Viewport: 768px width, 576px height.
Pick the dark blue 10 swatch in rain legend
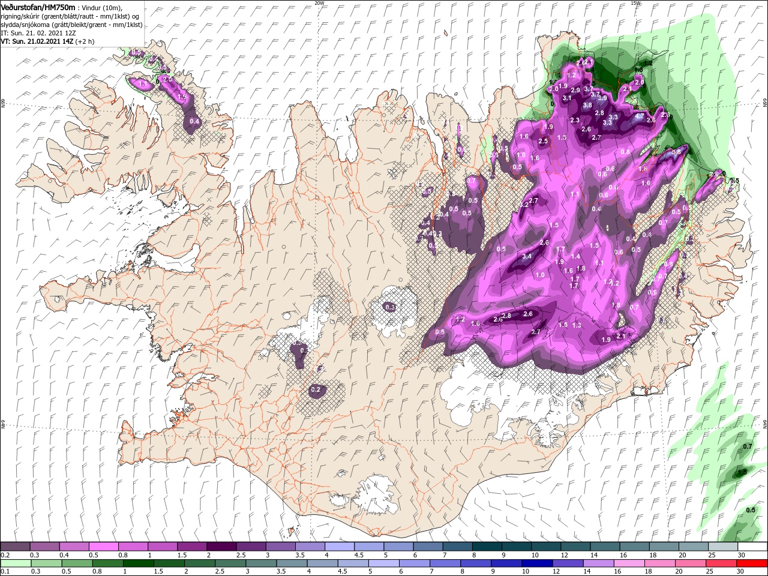(x=536, y=563)
